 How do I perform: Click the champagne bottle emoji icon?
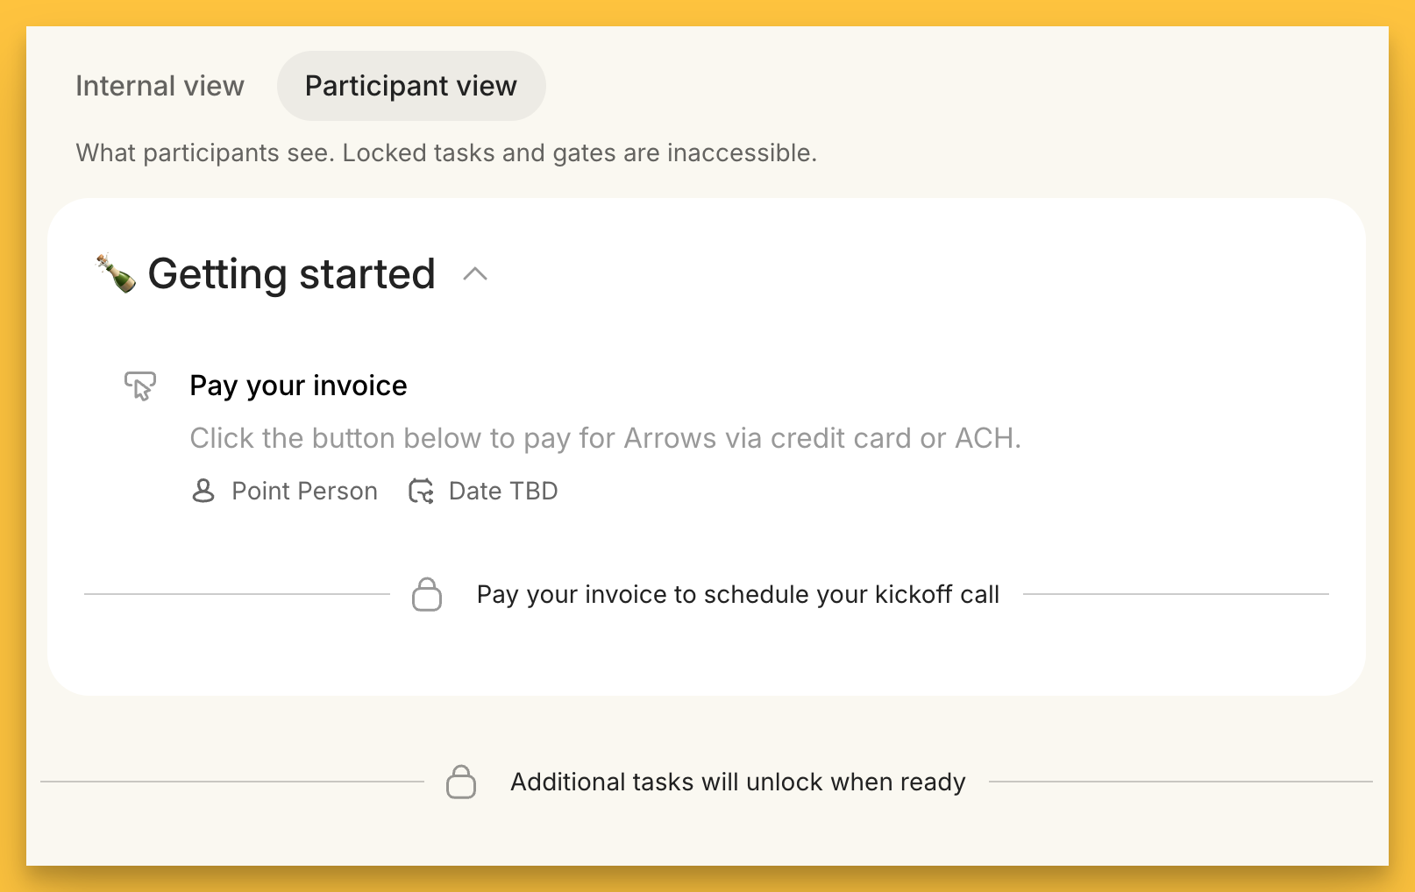tap(116, 273)
